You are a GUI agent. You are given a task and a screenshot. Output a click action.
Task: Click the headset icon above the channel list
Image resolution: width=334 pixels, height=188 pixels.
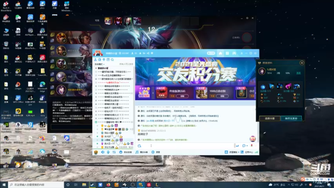99,60
